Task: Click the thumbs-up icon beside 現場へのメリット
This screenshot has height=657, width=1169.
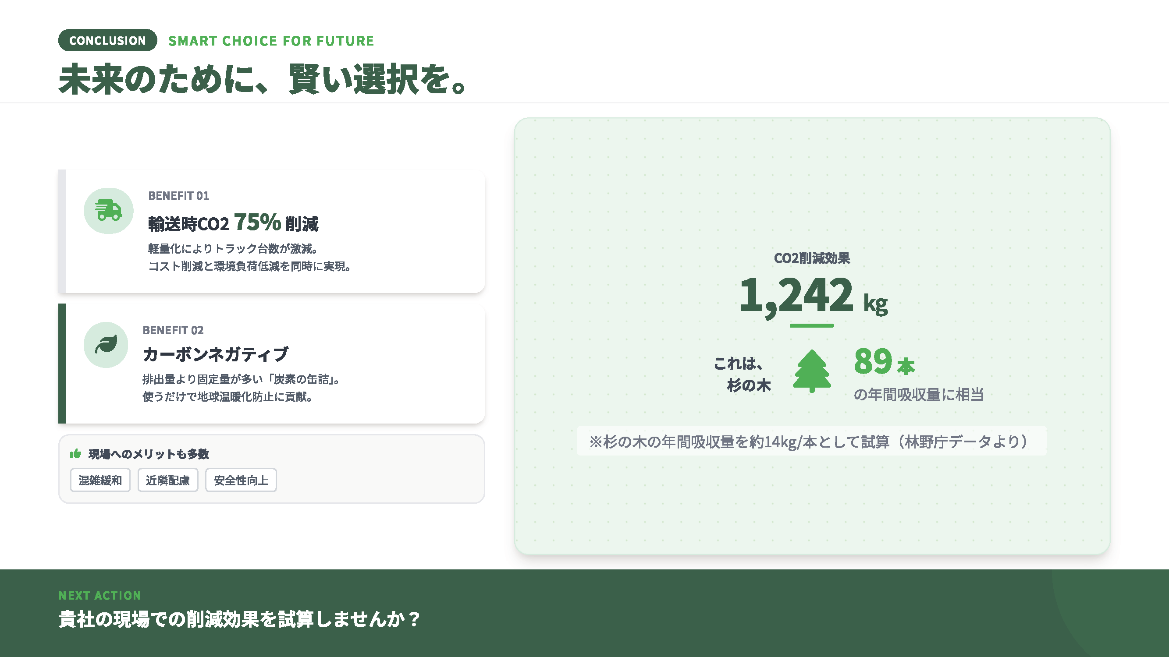Action: [76, 453]
